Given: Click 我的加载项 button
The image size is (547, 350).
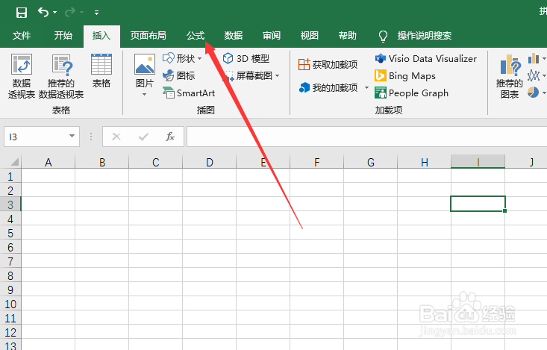Looking at the screenshot, I should click(x=328, y=87).
